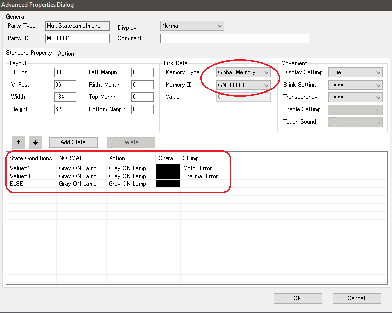Select the Standard Property tab
The width and height of the screenshot is (392, 313).
[x=29, y=53]
